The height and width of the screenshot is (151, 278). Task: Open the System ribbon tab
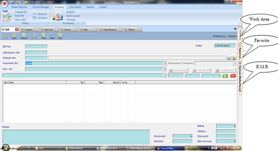click(x=103, y=7)
